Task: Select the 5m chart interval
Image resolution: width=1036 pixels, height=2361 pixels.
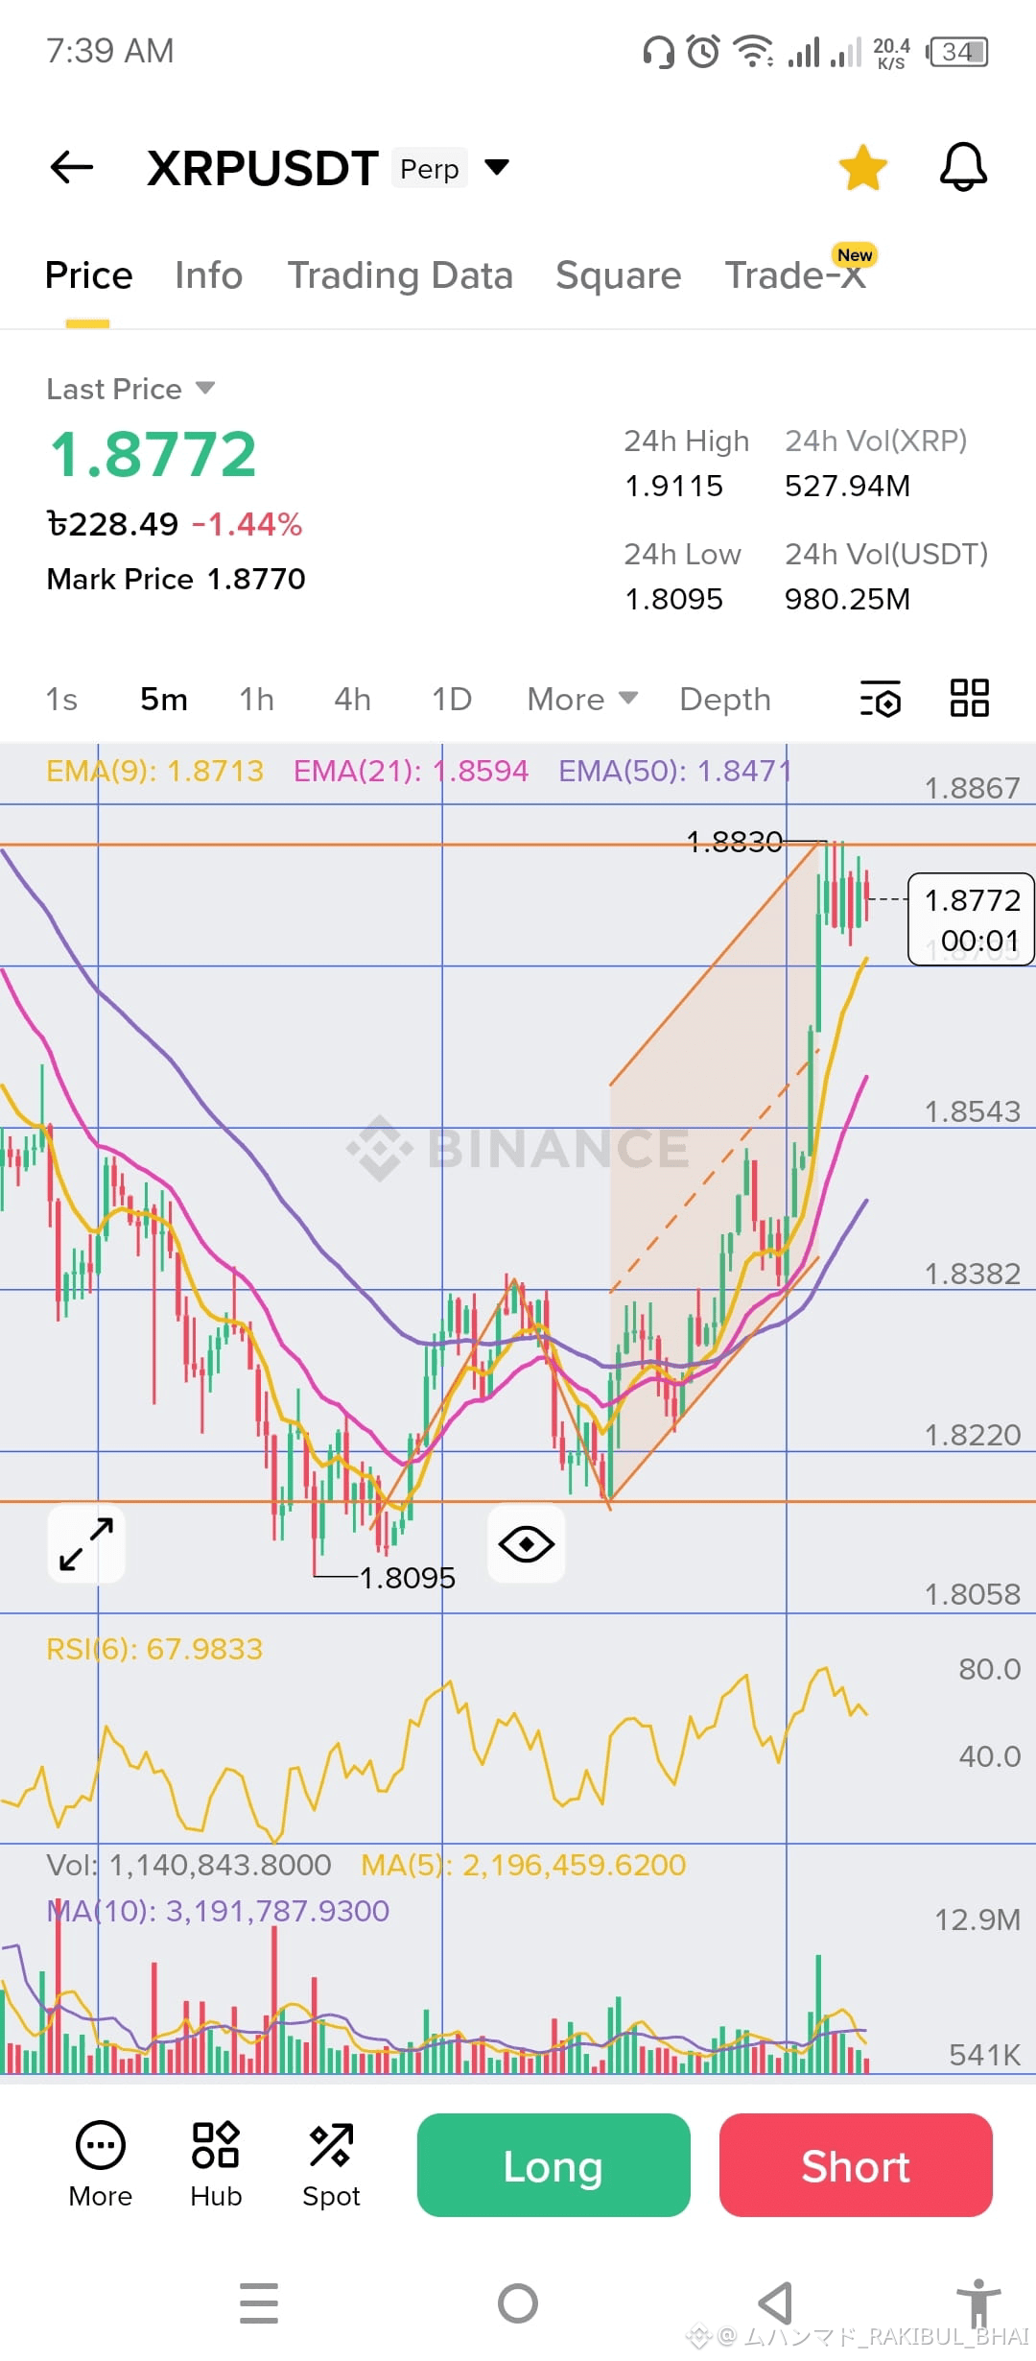Action: [164, 699]
